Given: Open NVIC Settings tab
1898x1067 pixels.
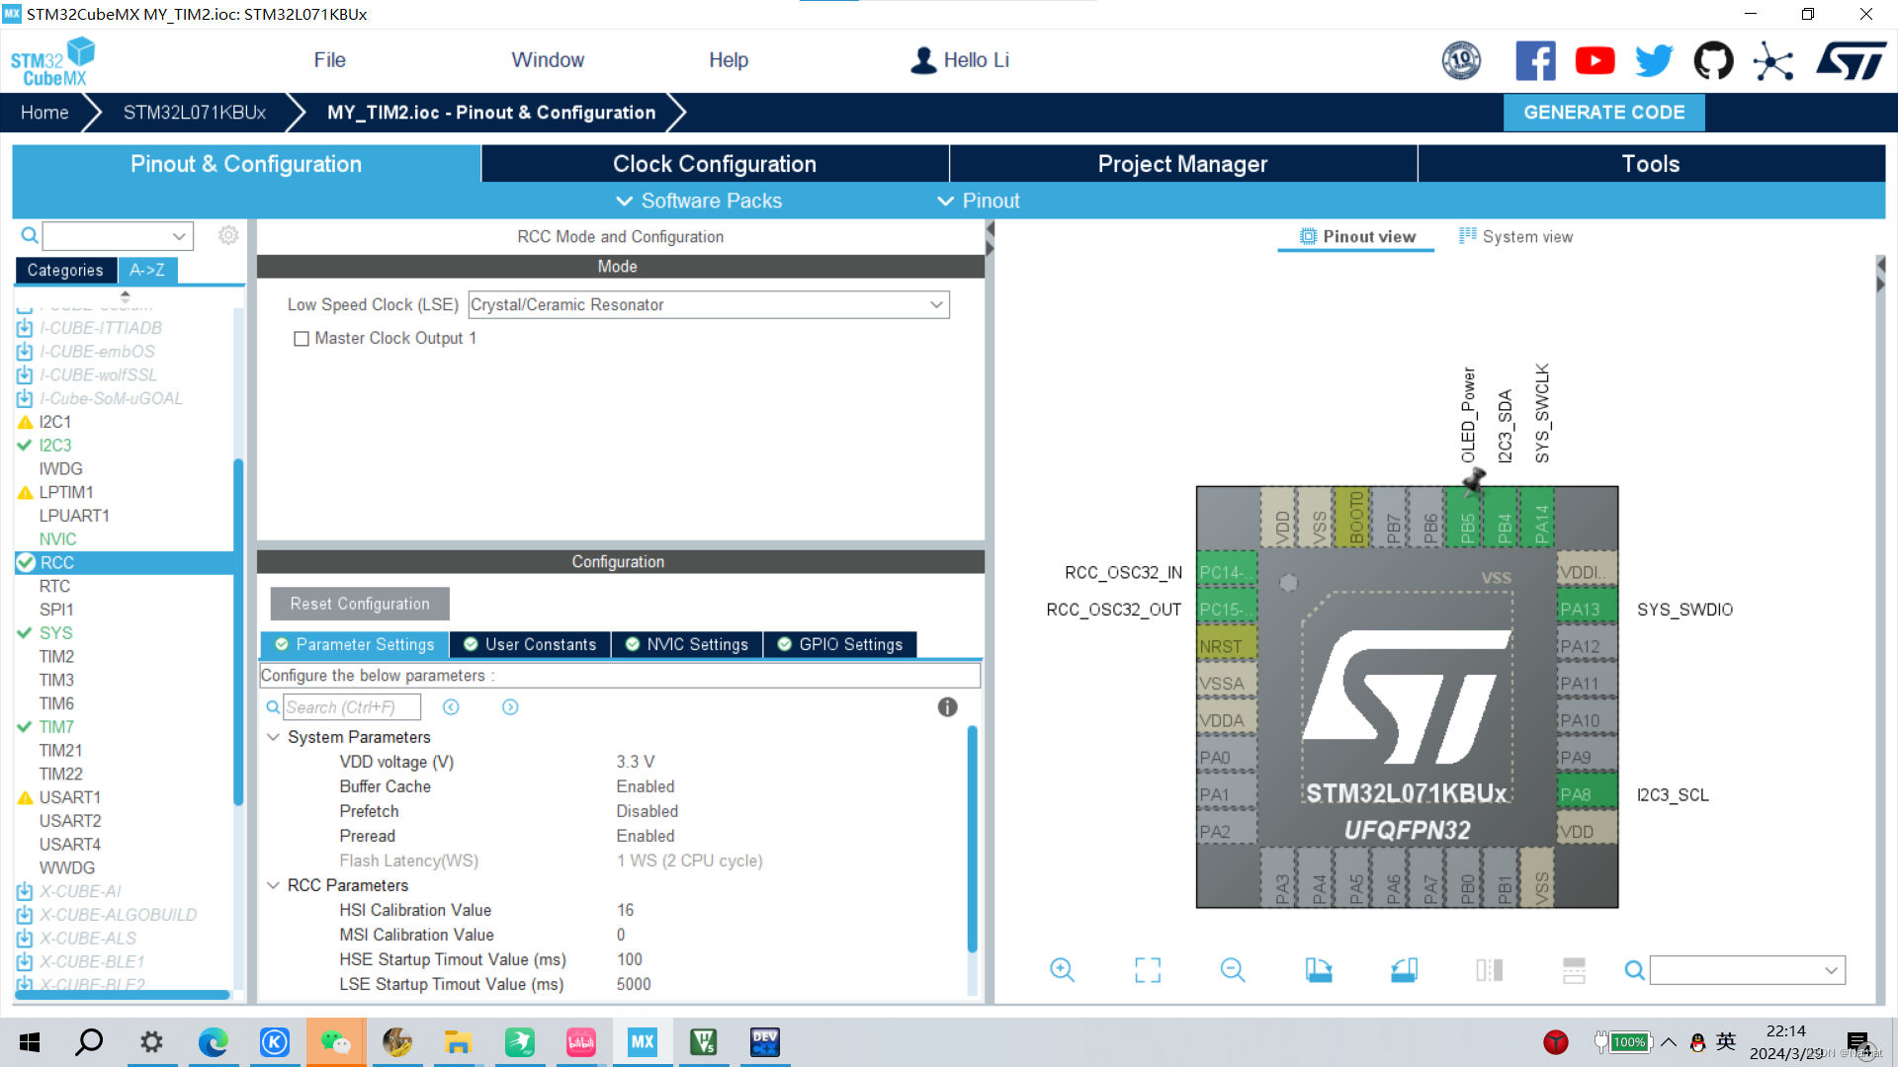Looking at the screenshot, I should point(687,644).
